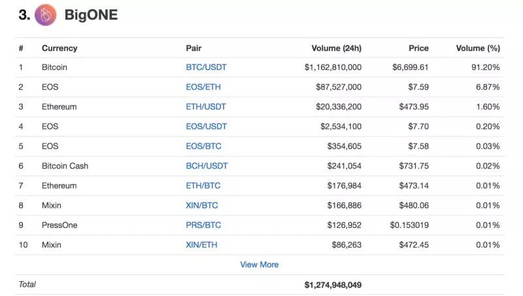Click the $473.95 price value
Viewport: 523px width, 296px height.
(414, 107)
